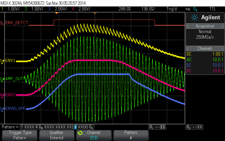This screenshot has height=141, width=225.
Task: Click the grip icon left of Acquisition
Action: pos(188,26)
